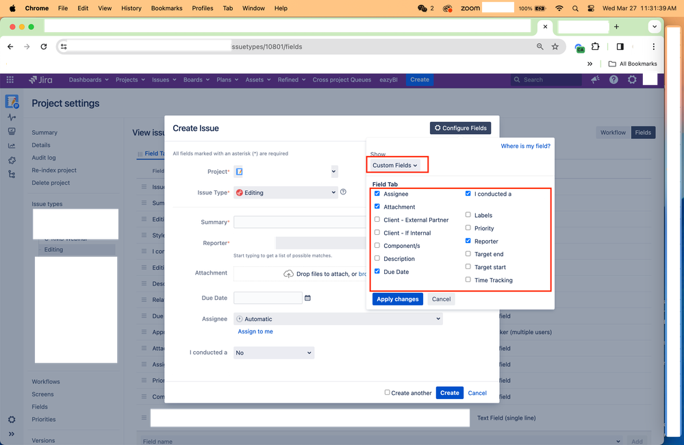Click into the Due Date input field

pos(268,298)
